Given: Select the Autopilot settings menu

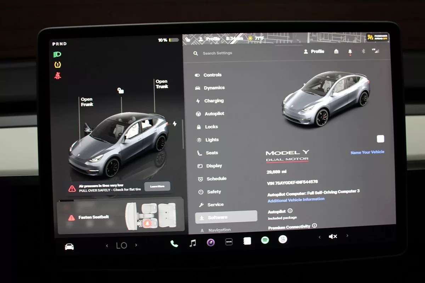Looking at the screenshot, I should [x=214, y=114].
